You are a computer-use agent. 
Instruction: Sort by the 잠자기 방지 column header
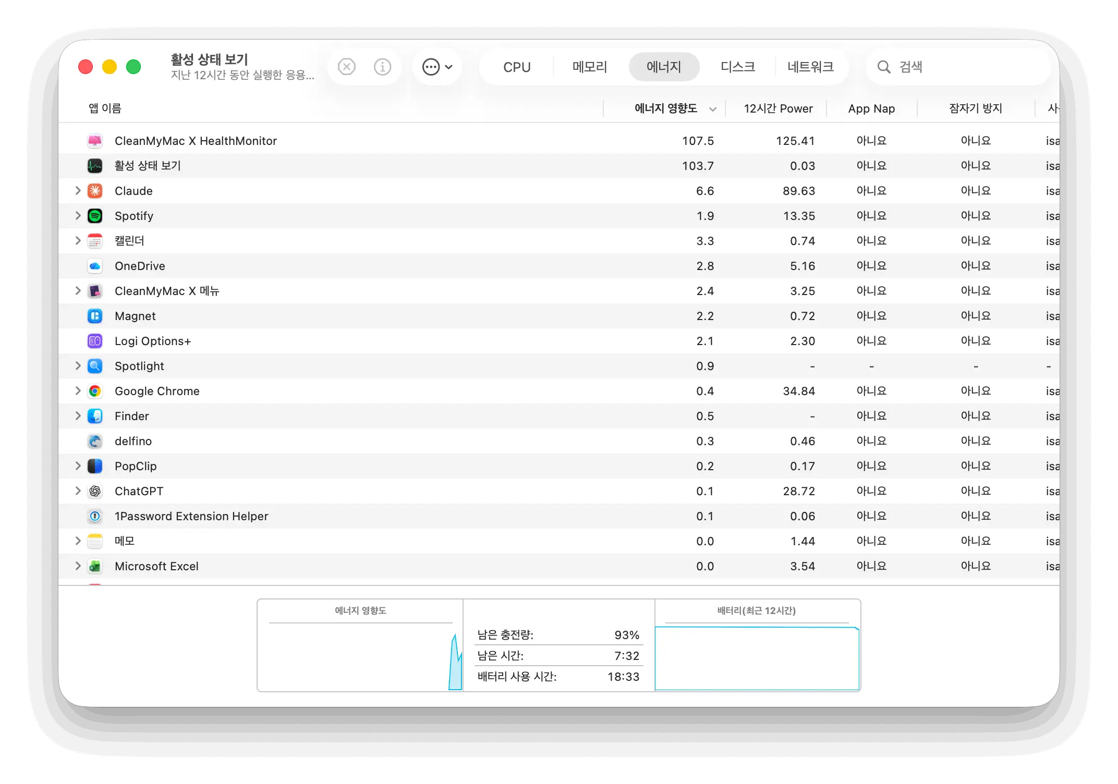click(976, 108)
